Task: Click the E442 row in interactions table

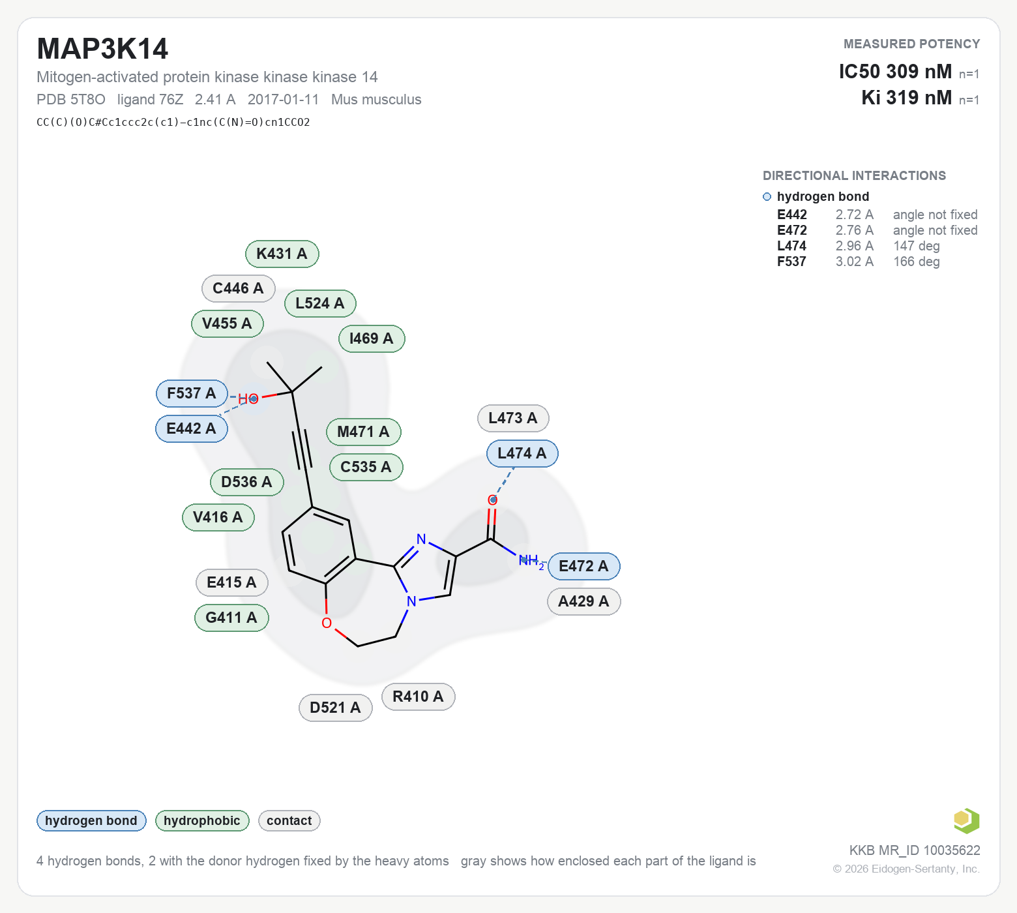Action: (x=877, y=215)
